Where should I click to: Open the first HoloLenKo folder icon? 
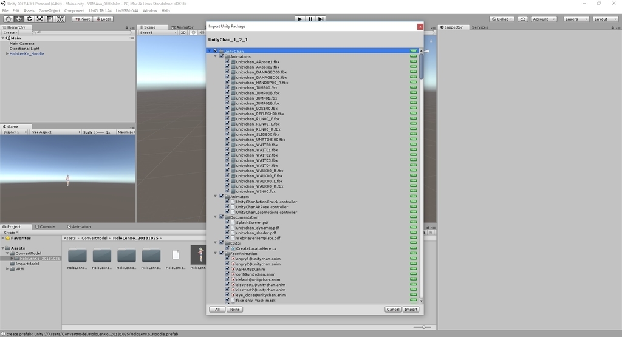[x=77, y=255]
